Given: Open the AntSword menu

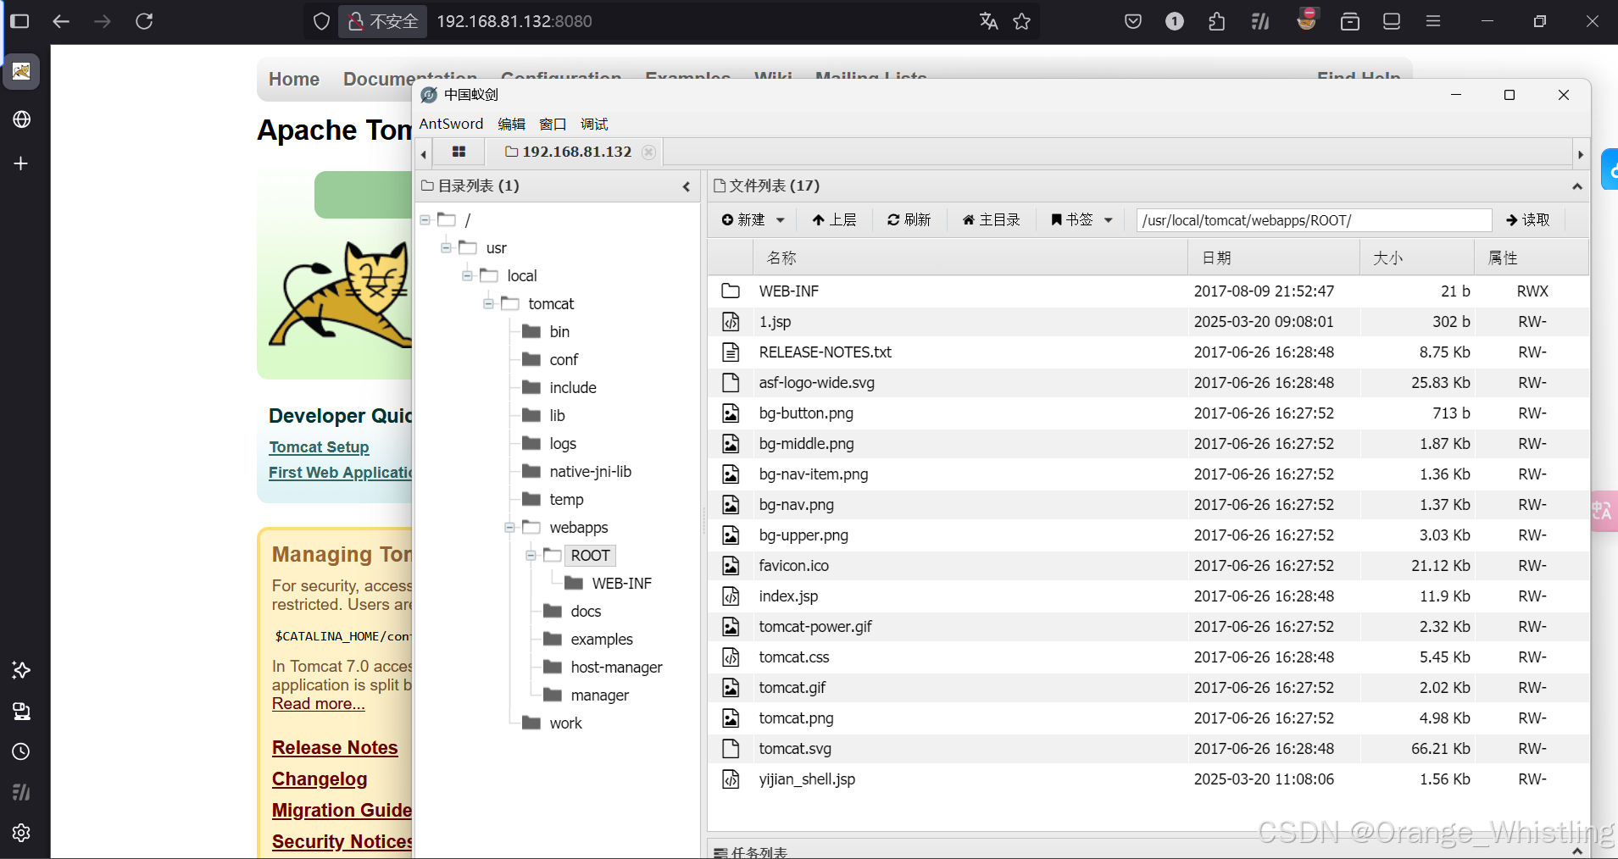Looking at the screenshot, I should (451, 124).
